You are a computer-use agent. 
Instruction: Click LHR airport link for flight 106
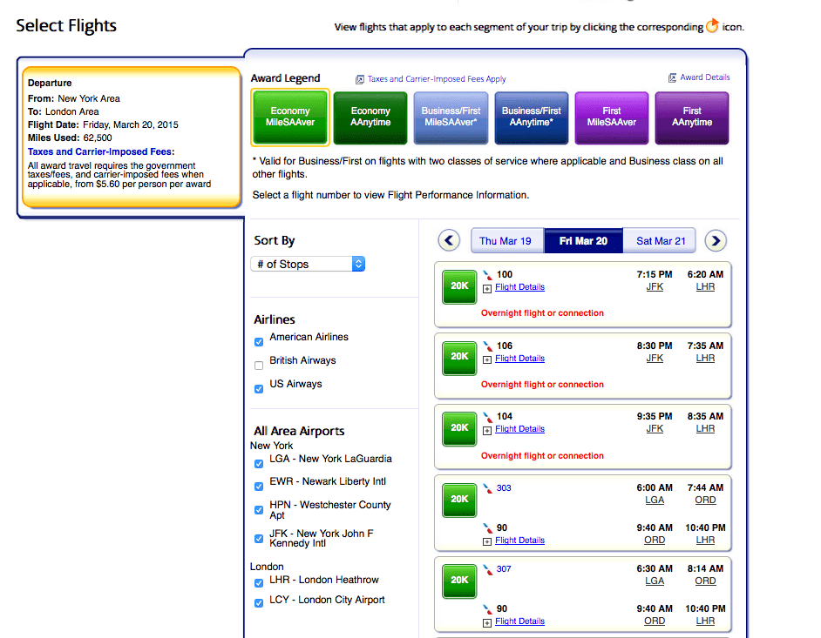705,359
